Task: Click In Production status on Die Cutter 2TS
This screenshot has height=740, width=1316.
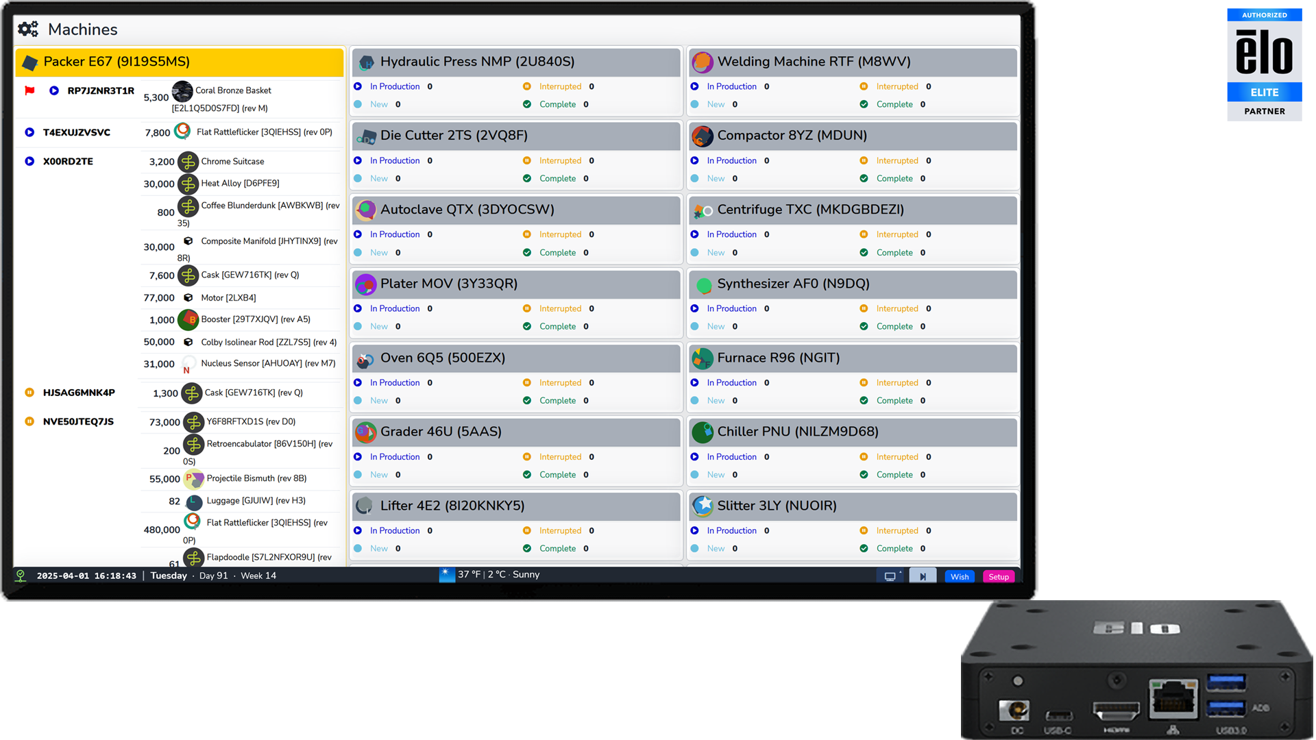Action: click(394, 160)
